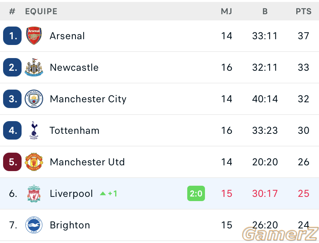The image size is (319, 243).
Task: Click the green upward rank-change arrow
Action: coord(103,193)
